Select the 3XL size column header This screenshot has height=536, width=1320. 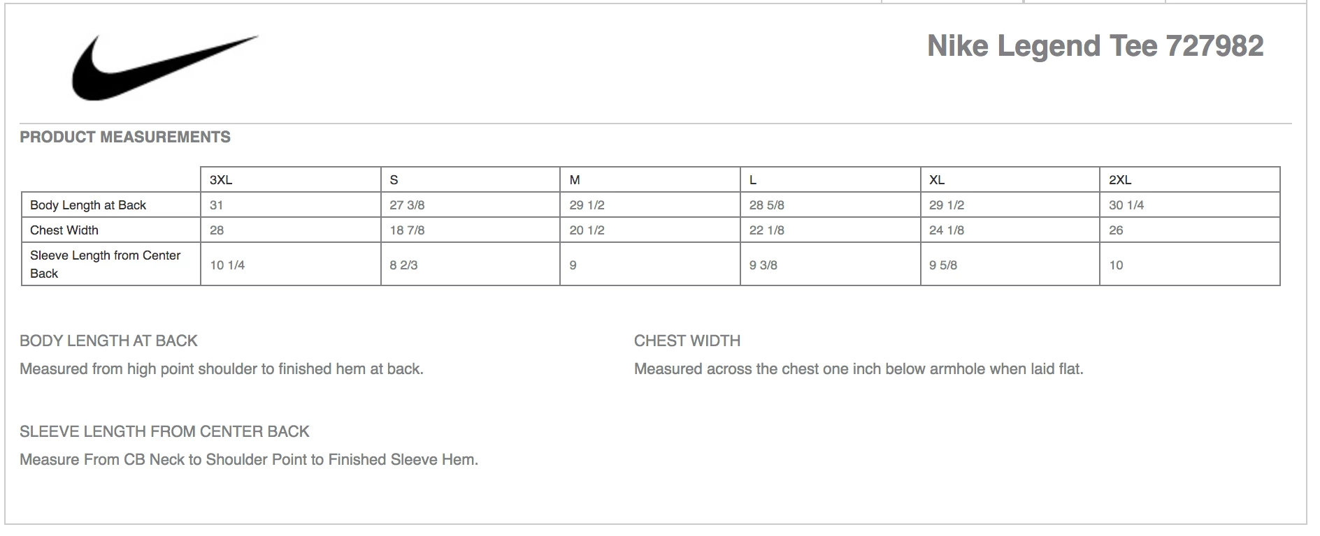coord(221,180)
